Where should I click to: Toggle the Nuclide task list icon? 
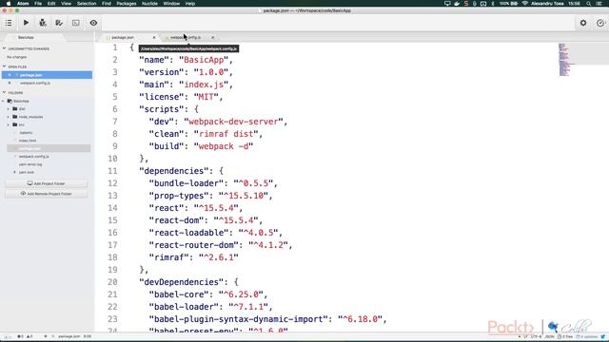tap(9, 23)
